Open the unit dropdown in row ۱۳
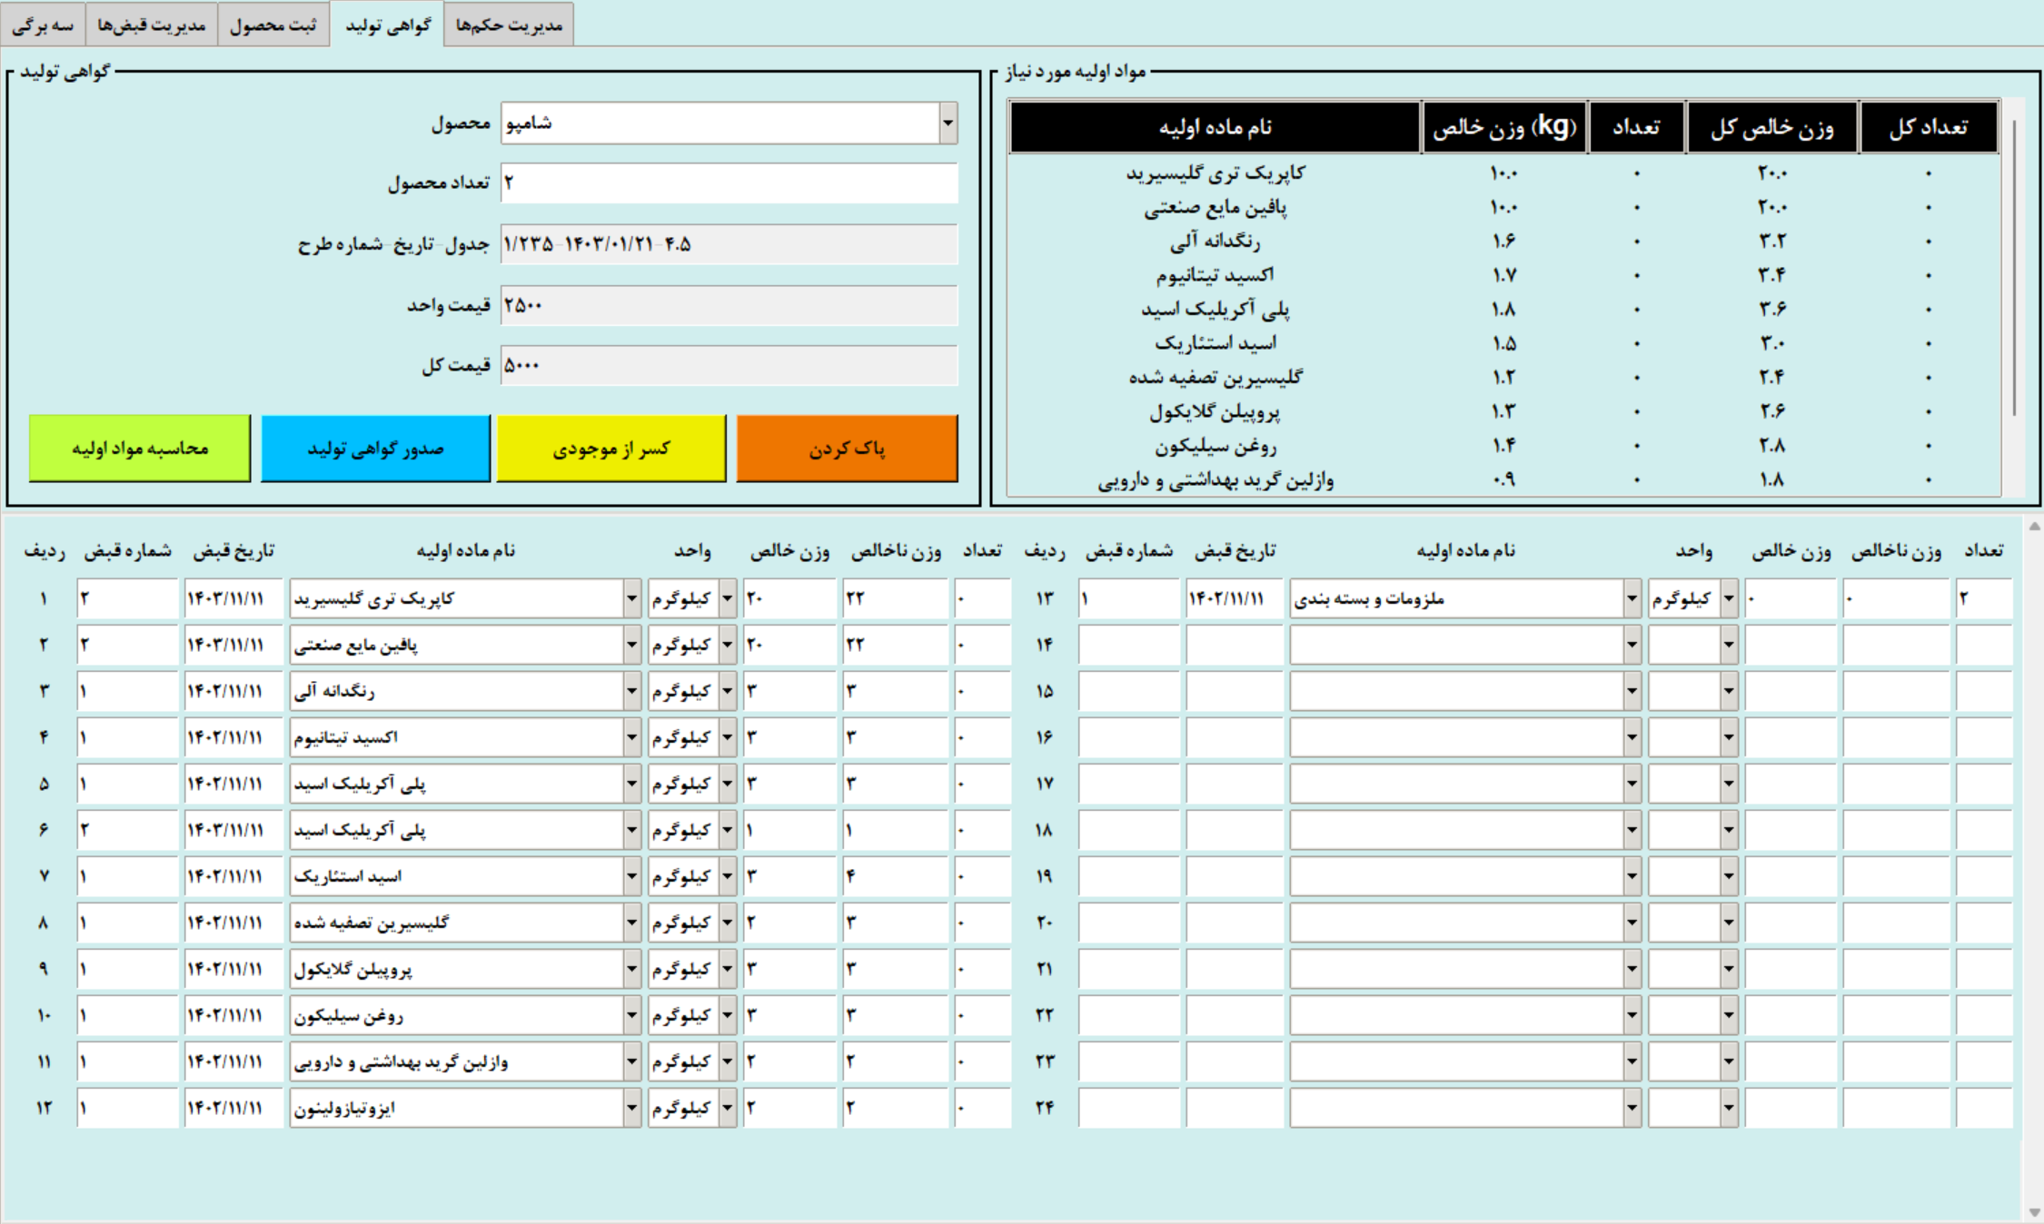 point(1728,598)
